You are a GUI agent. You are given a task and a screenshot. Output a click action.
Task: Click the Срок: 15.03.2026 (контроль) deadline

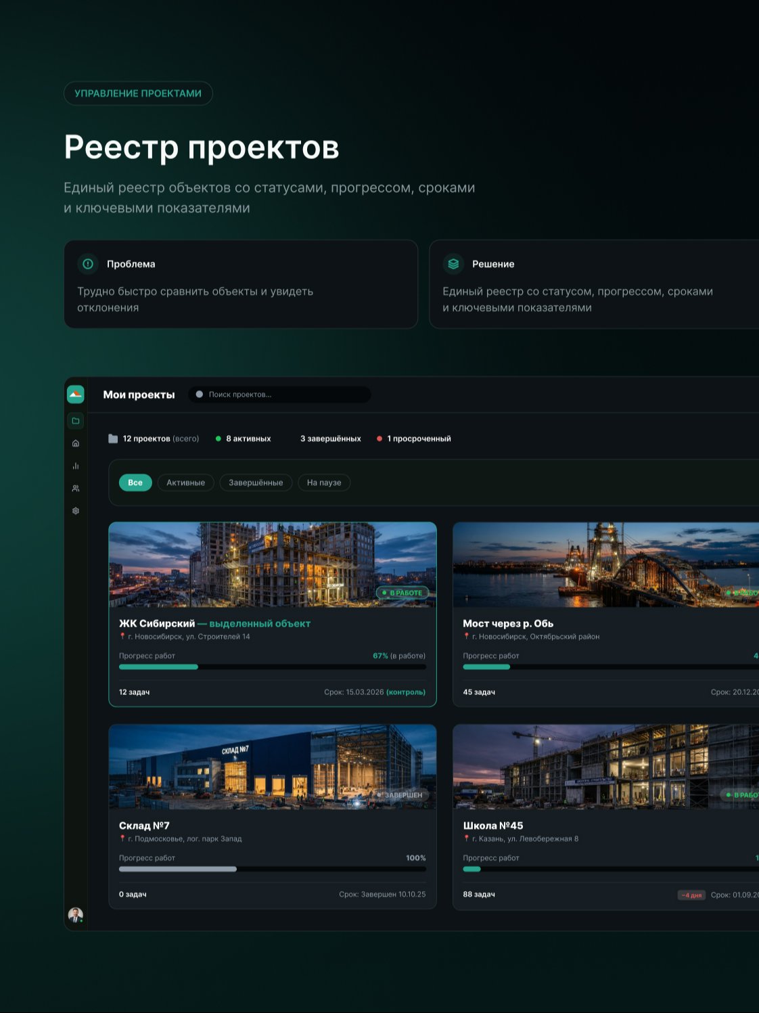coord(375,692)
